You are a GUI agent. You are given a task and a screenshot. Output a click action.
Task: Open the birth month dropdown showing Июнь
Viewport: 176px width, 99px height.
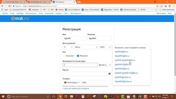(86, 47)
